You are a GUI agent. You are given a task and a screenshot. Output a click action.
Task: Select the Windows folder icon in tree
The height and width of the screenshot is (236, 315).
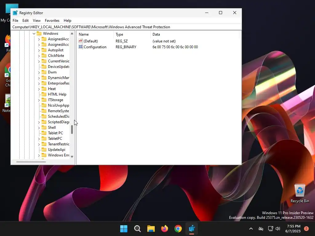[39, 33]
